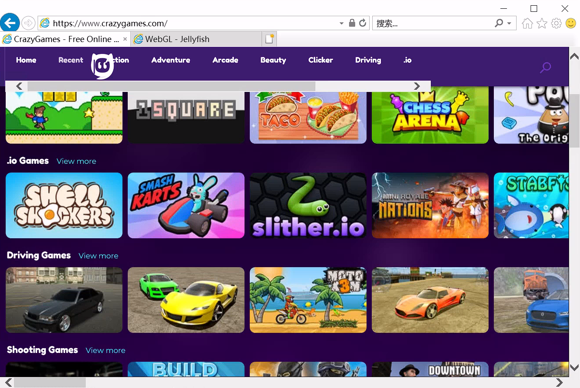Open the 1 Square game thumbnail
Image resolution: width=580 pixels, height=388 pixels.
pos(186,117)
